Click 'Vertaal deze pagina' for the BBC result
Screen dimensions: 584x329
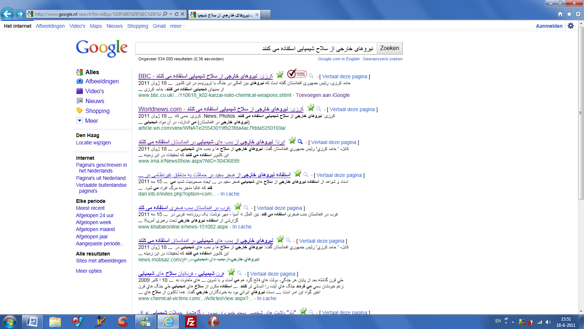point(345,76)
